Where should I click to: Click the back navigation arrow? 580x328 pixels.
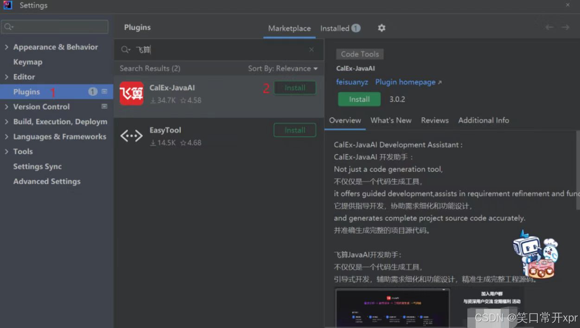(x=549, y=27)
